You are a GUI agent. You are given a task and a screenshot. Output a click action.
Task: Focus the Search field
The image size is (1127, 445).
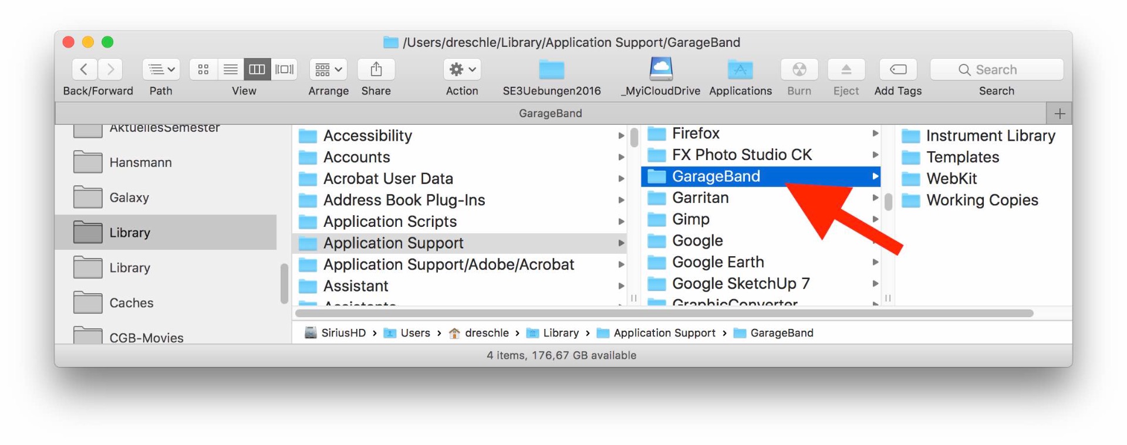coord(997,69)
